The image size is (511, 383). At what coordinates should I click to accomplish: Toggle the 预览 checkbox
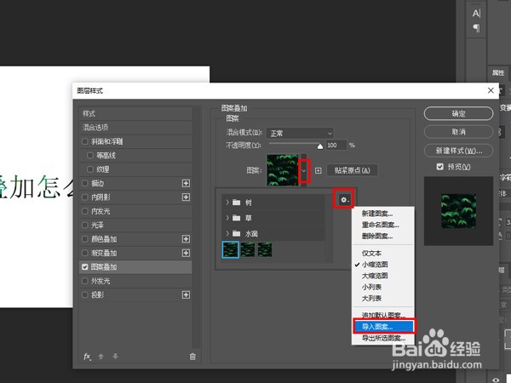coord(440,167)
